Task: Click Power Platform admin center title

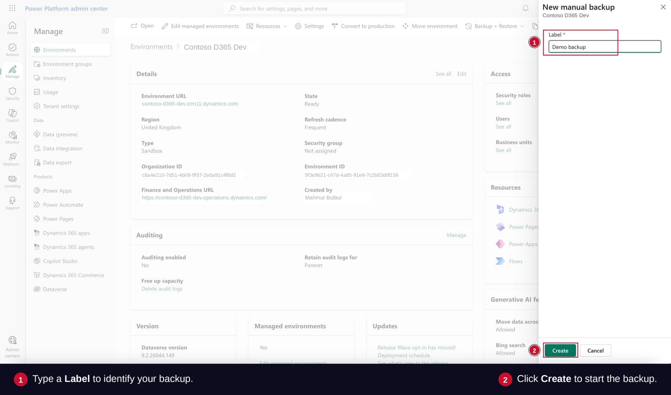Action: [x=67, y=8]
